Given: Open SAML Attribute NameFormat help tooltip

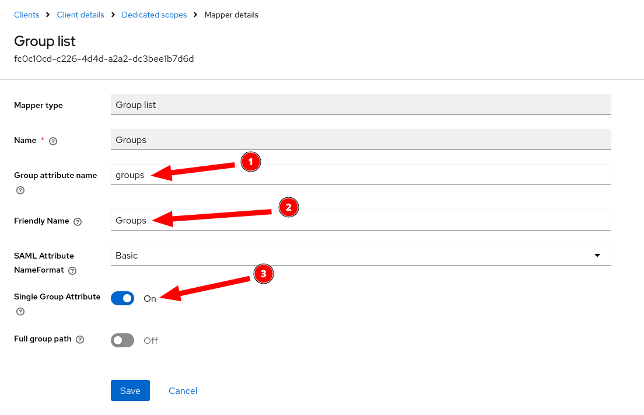Looking at the screenshot, I should 72,270.
